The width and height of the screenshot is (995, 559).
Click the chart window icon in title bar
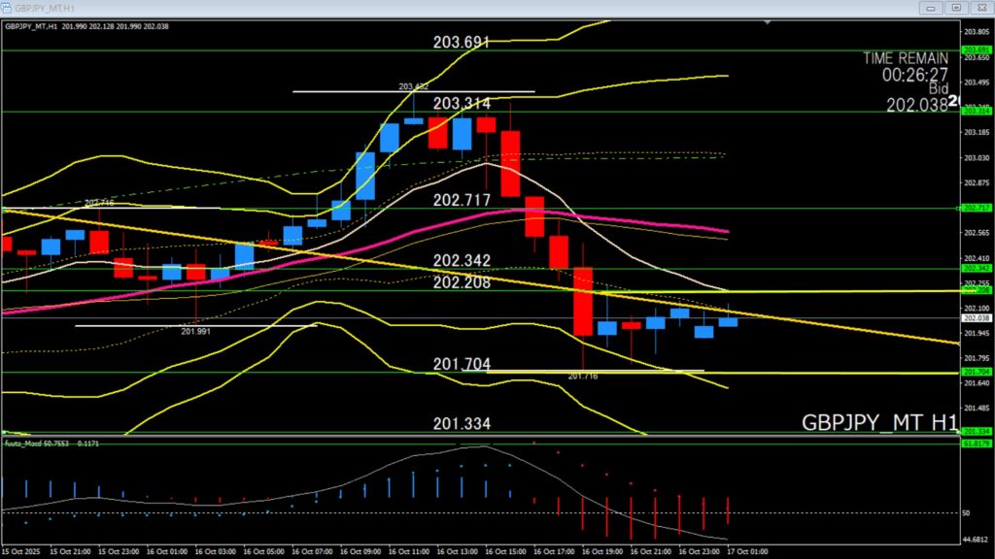[8, 8]
